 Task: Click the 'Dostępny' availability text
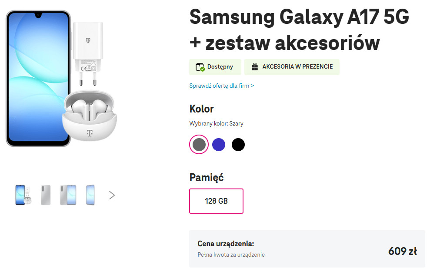[220, 67]
